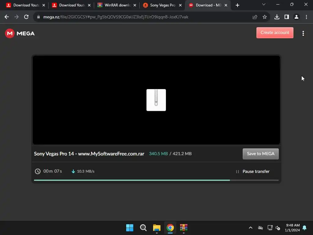Screen dimensions: 313x235
Task: Click the RAR archive file thumbnail
Action: point(156,100)
